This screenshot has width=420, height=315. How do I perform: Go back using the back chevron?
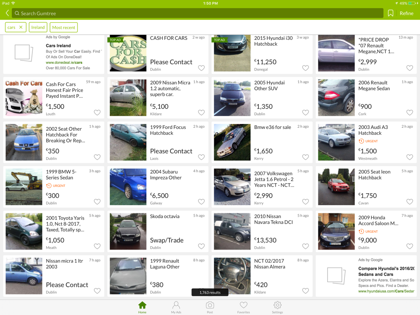pos(7,13)
